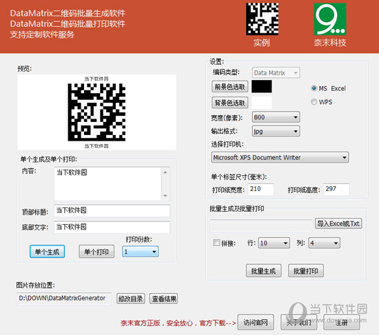Viewport: 379px width, 335px height.
Task: Click the 打印纸宽度 field showing 210
Action: pyautogui.click(x=261, y=189)
